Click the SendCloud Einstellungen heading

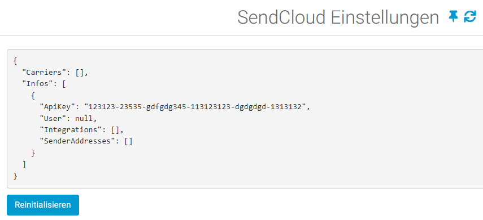pyautogui.click(x=338, y=17)
